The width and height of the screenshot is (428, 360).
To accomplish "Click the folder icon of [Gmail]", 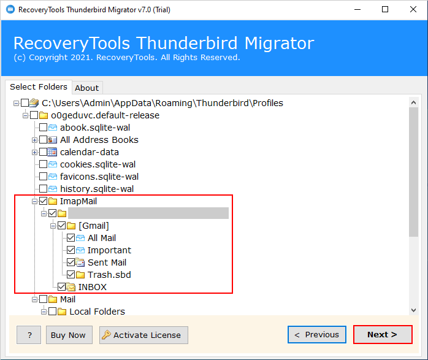I will [71, 226].
